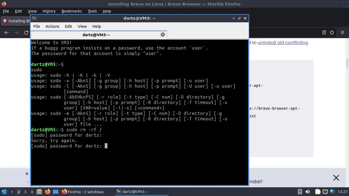Bookmark this page with the star
The image size is (349, 196).
click(x=332, y=33)
